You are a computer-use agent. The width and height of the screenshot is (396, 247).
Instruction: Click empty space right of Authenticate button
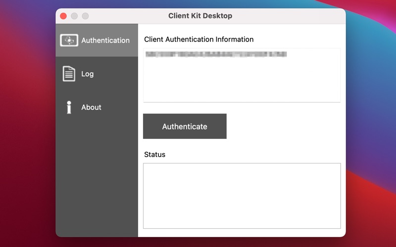click(283, 126)
